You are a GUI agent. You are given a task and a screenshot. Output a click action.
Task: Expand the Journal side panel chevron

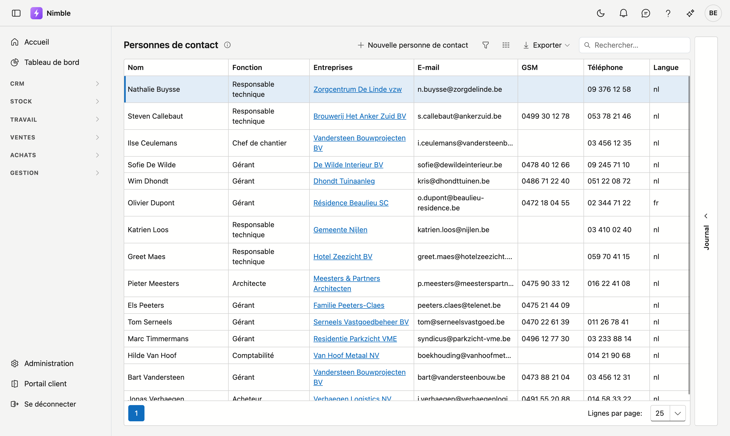(x=706, y=216)
